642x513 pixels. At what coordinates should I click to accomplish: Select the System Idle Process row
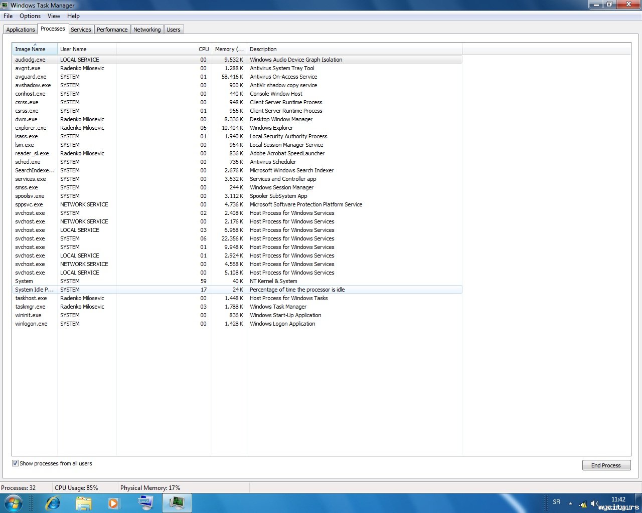(x=237, y=290)
